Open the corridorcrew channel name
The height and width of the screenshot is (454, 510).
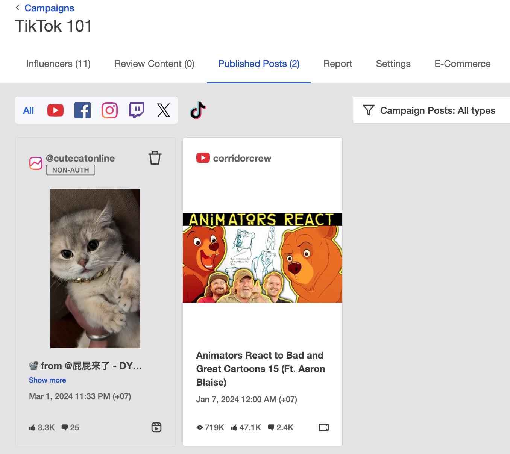(242, 158)
